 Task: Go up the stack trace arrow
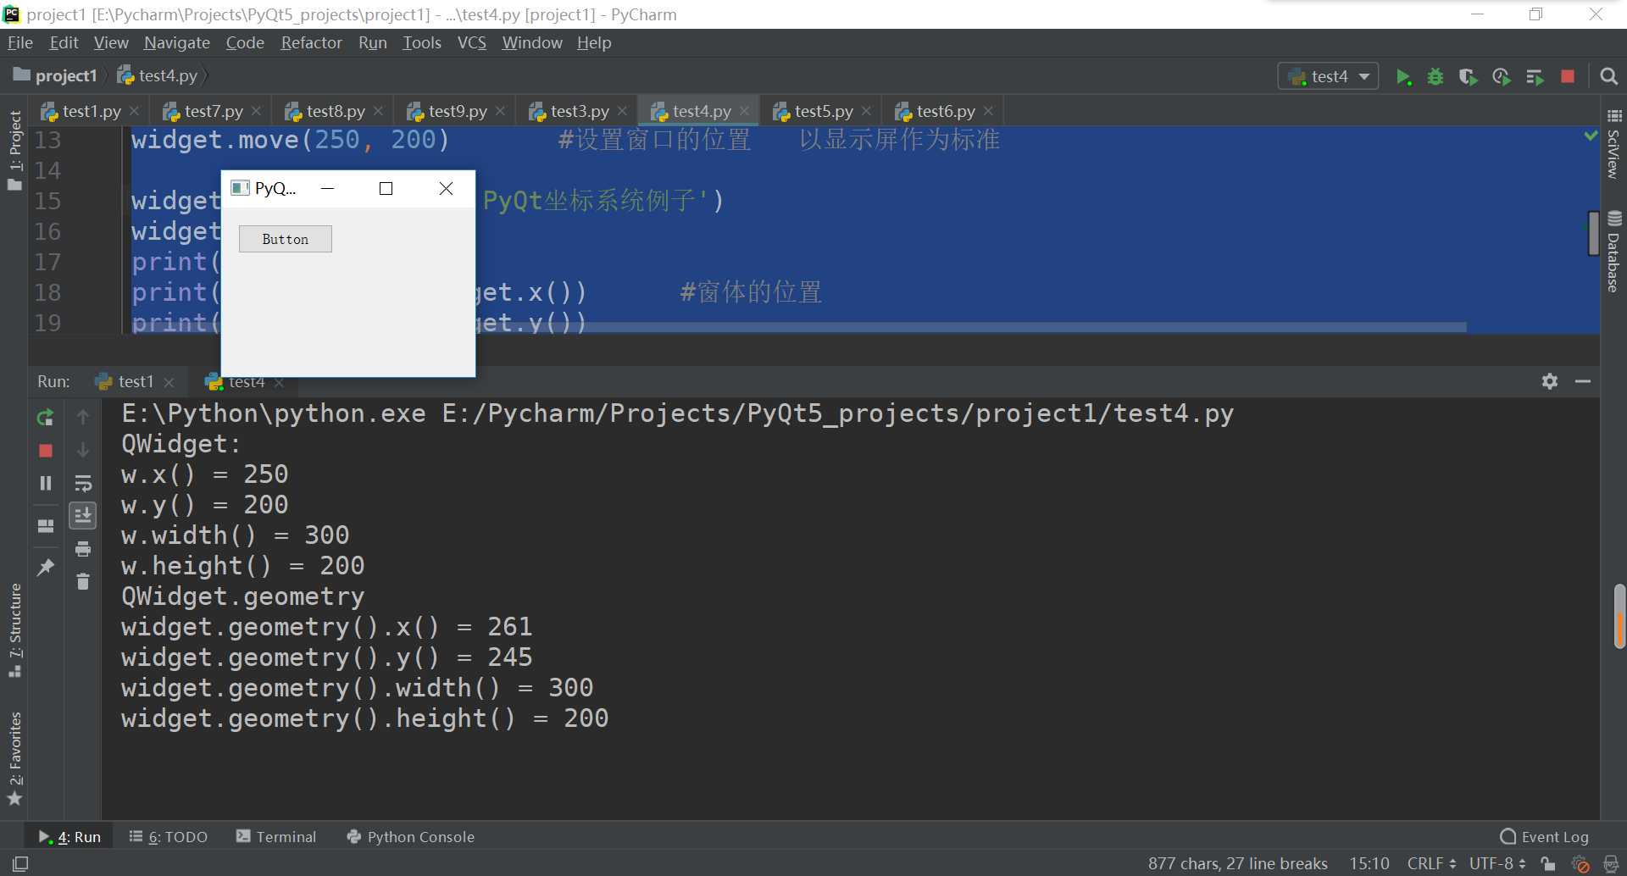click(x=83, y=417)
